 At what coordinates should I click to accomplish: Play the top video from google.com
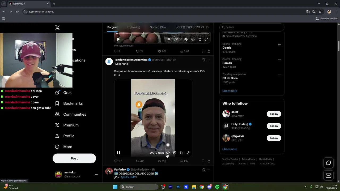pyautogui.click(x=118, y=39)
